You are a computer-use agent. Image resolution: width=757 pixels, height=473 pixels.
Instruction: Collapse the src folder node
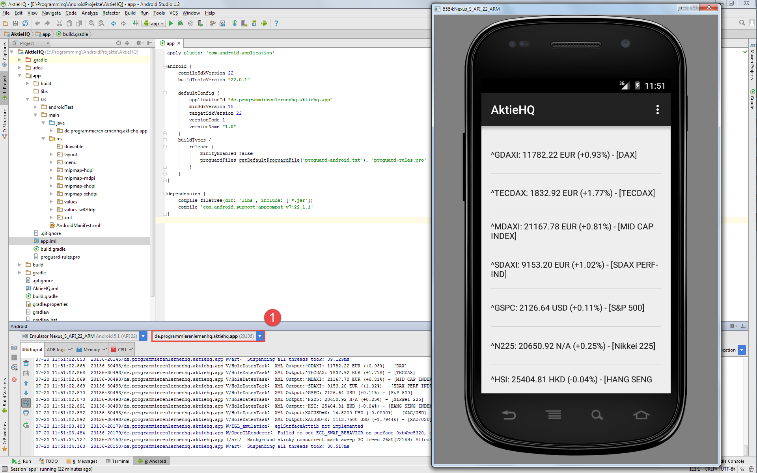click(27, 99)
